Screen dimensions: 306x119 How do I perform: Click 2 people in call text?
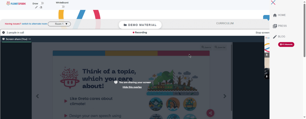tap(15, 33)
